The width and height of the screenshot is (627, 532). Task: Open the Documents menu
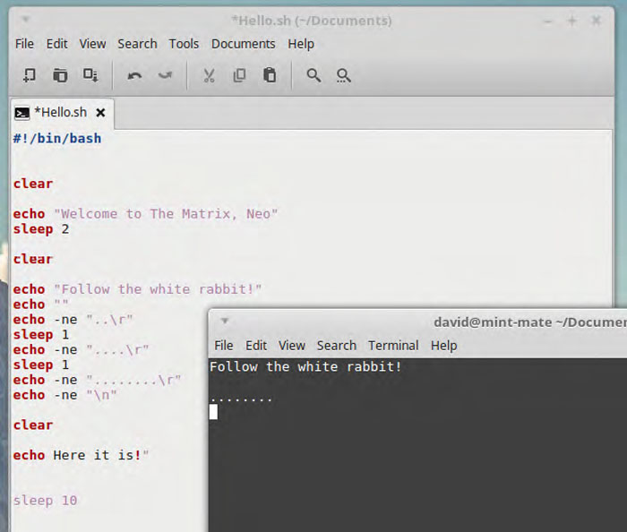(x=243, y=44)
